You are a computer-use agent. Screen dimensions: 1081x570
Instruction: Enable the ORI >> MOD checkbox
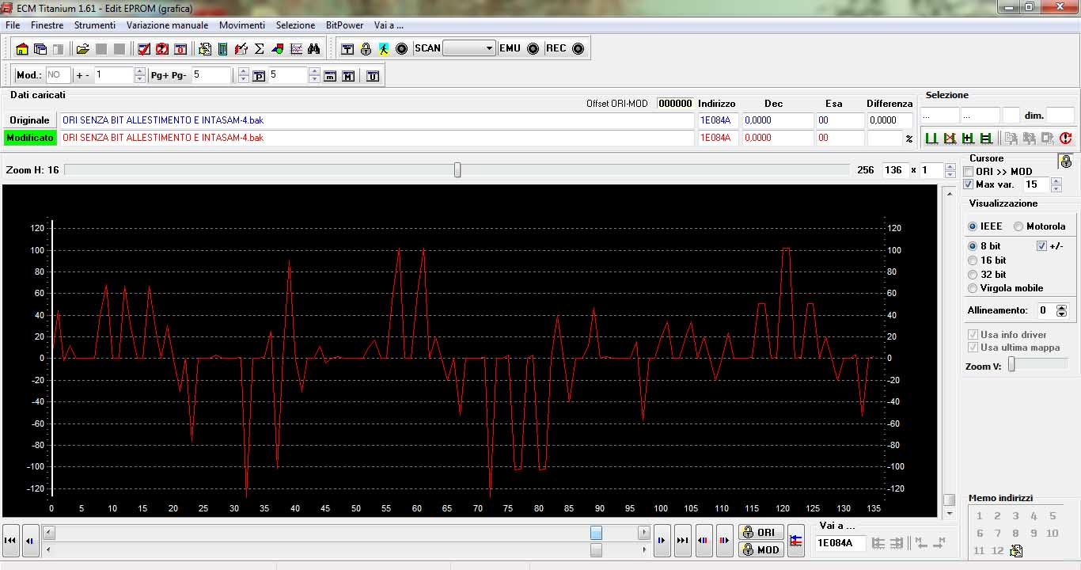tap(969, 172)
